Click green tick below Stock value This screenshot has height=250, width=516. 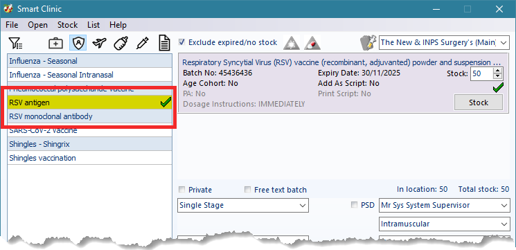click(498, 88)
